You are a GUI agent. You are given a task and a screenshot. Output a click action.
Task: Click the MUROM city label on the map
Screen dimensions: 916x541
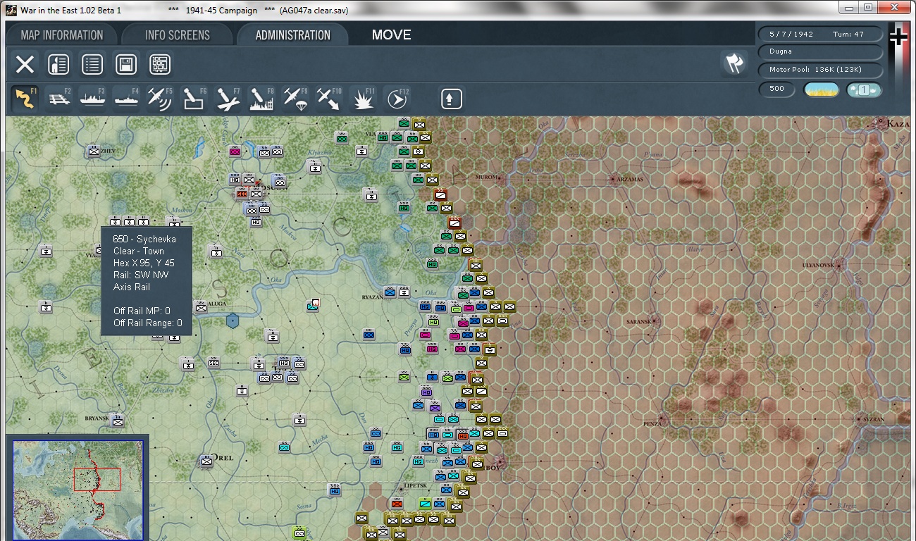point(486,177)
